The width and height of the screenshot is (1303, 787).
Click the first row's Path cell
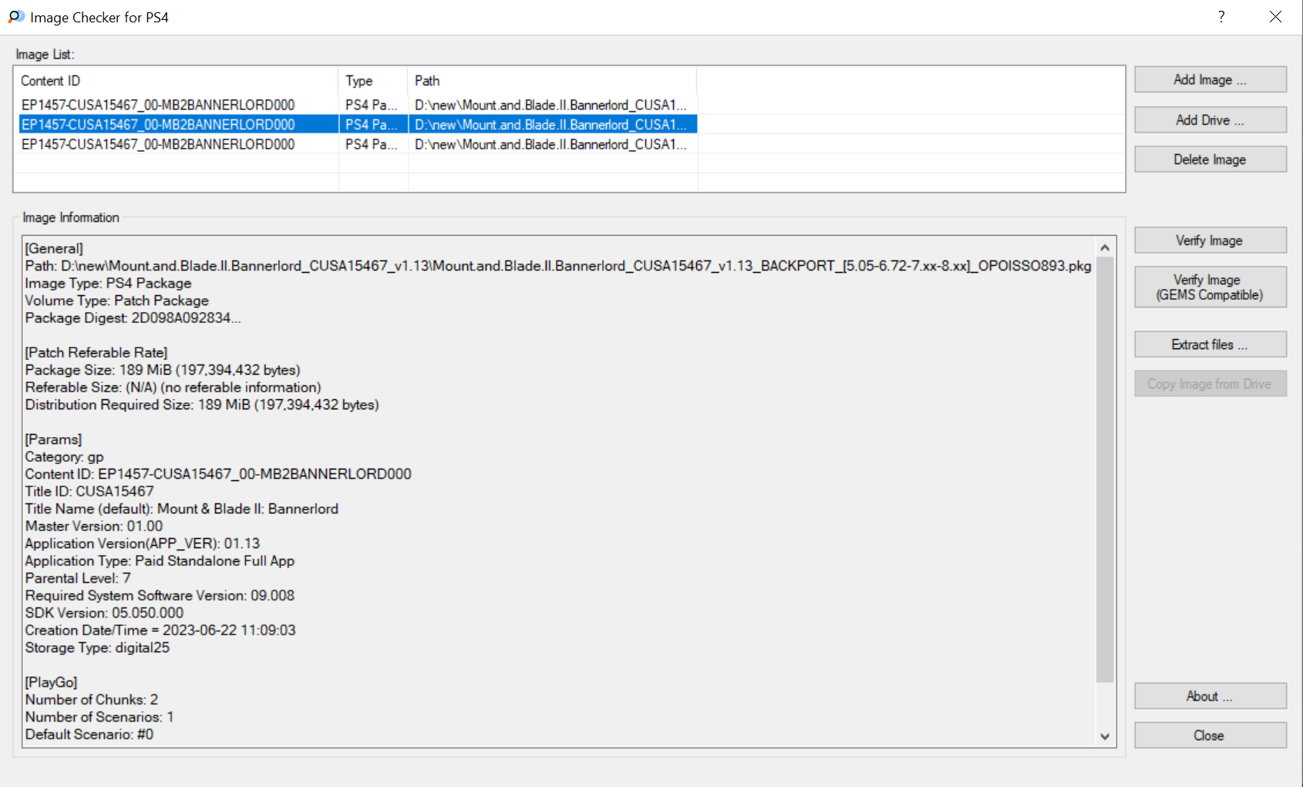click(x=550, y=105)
